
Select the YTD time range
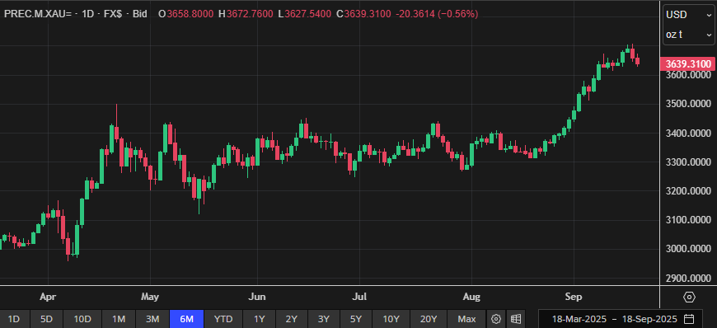point(223,319)
